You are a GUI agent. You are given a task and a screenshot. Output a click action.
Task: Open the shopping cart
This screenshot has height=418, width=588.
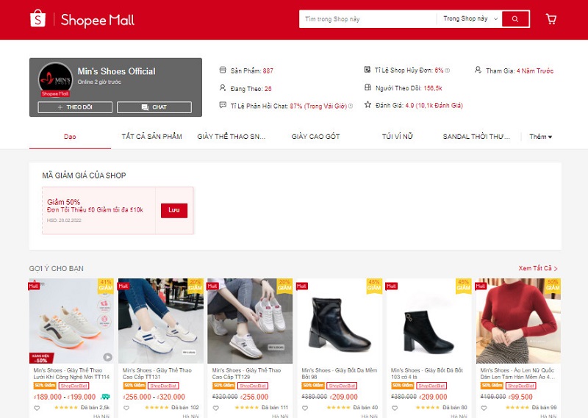coord(551,19)
